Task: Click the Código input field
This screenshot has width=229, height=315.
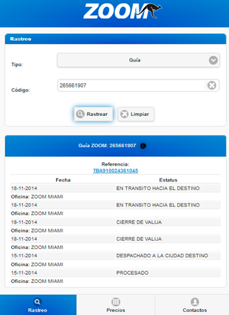Action: pyautogui.click(x=138, y=86)
